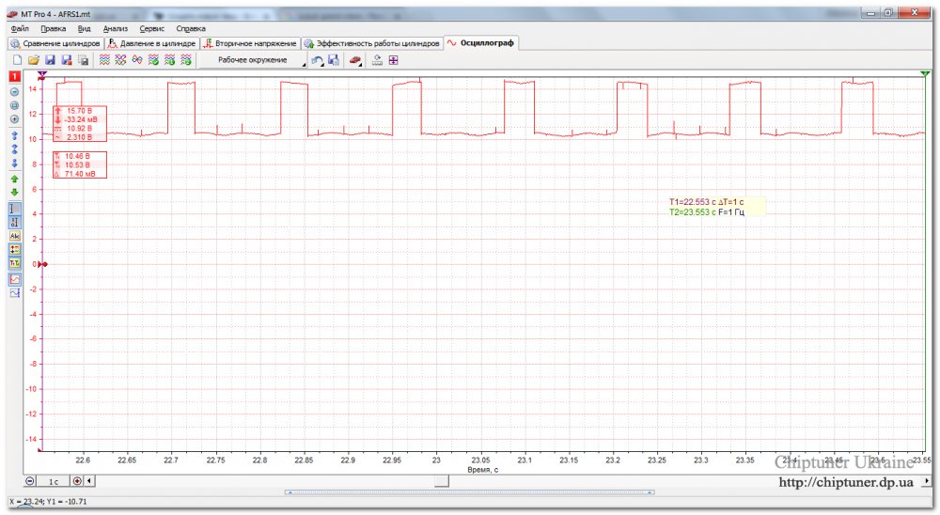Click the T1=22.553 с readout
The image size is (940, 515).
coord(692,202)
